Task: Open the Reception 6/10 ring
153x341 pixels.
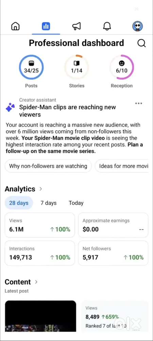Action: tap(122, 67)
